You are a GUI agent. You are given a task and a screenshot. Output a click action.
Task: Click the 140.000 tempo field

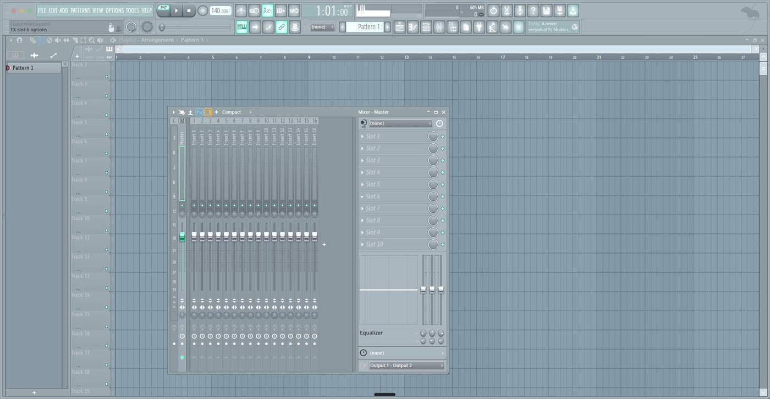(x=221, y=10)
